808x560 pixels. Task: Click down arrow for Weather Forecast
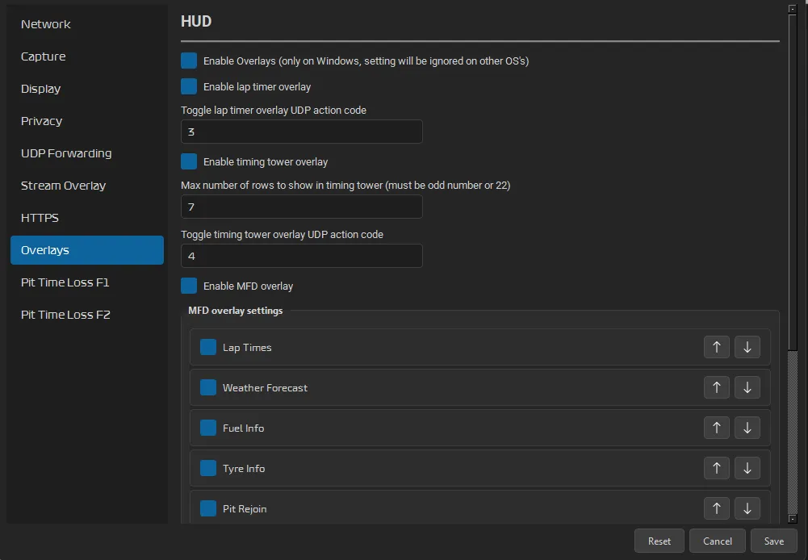pyautogui.click(x=747, y=387)
